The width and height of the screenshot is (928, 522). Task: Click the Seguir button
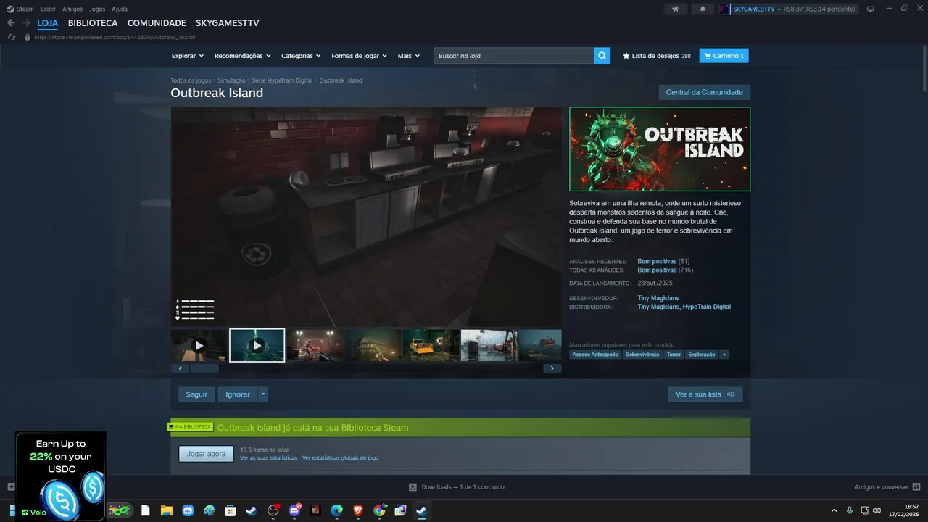coord(196,394)
